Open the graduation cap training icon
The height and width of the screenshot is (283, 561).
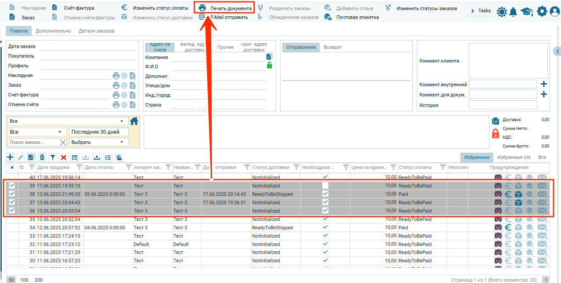point(527,12)
